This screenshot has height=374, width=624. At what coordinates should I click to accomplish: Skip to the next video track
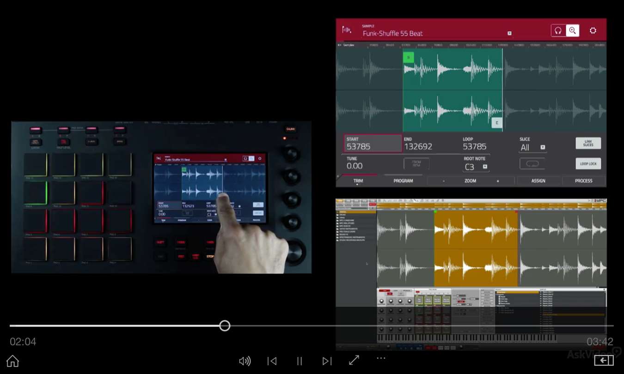click(x=327, y=361)
